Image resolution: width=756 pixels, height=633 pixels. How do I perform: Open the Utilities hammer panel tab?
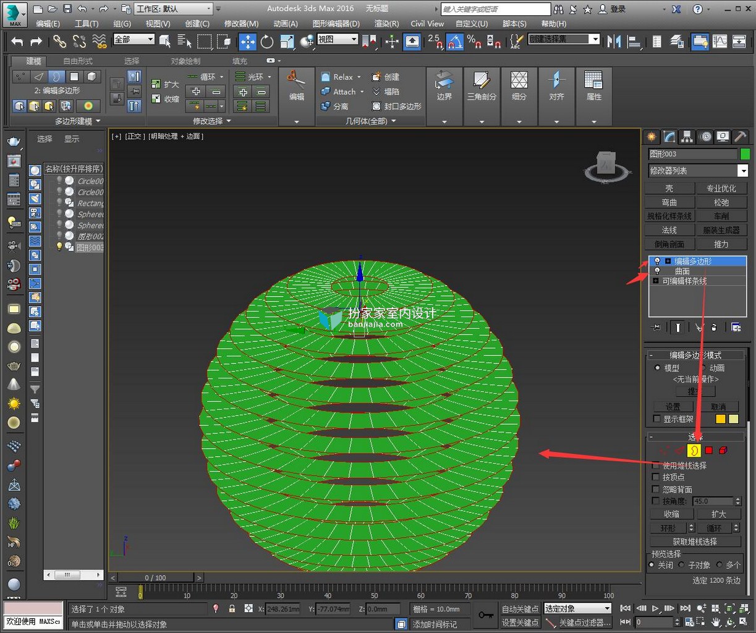coord(740,137)
